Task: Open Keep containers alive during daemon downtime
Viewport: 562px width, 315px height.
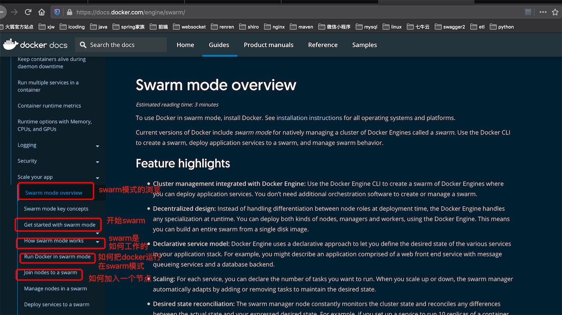Action: click(52, 63)
